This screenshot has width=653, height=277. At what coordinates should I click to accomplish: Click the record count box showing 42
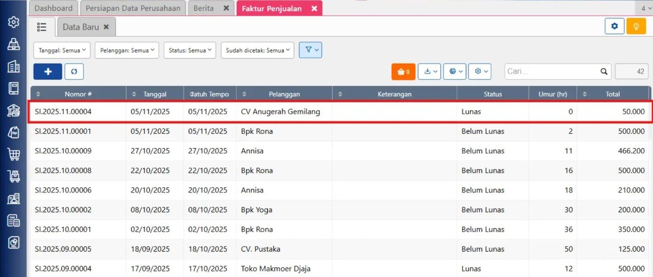(x=632, y=72)
